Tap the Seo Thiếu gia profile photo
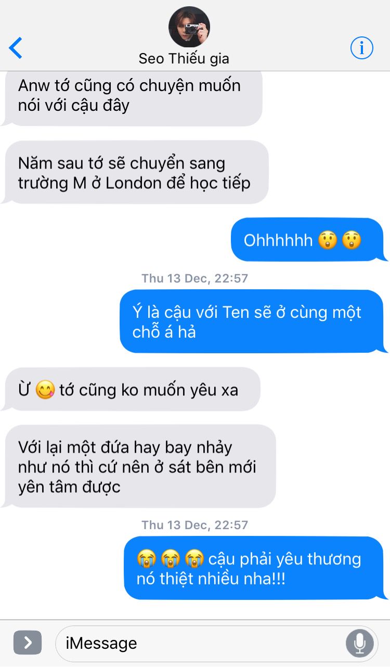The width and height of the screenshot is (390, 667). (x=189, y=27)
